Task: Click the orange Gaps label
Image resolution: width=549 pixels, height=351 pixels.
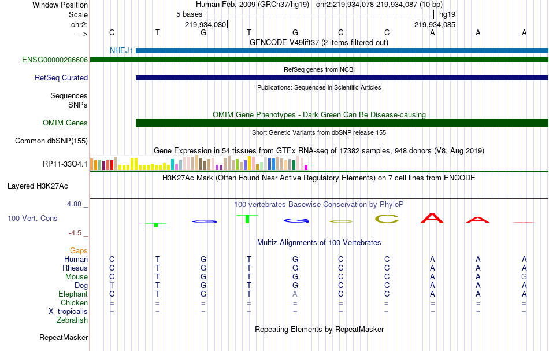Action: [x=79, y=250]
